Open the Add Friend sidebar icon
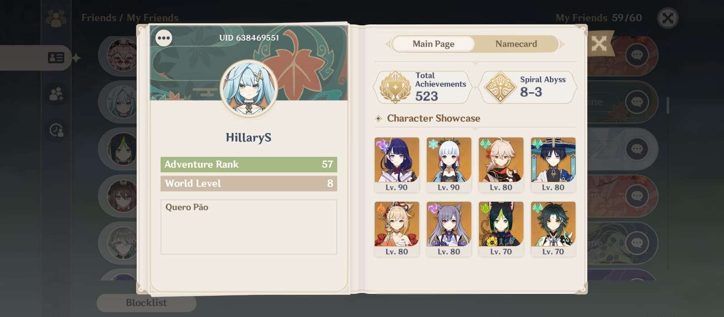 tap(56, 94)
